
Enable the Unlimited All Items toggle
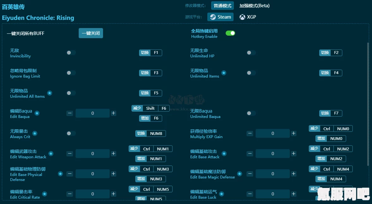[71, 93]
